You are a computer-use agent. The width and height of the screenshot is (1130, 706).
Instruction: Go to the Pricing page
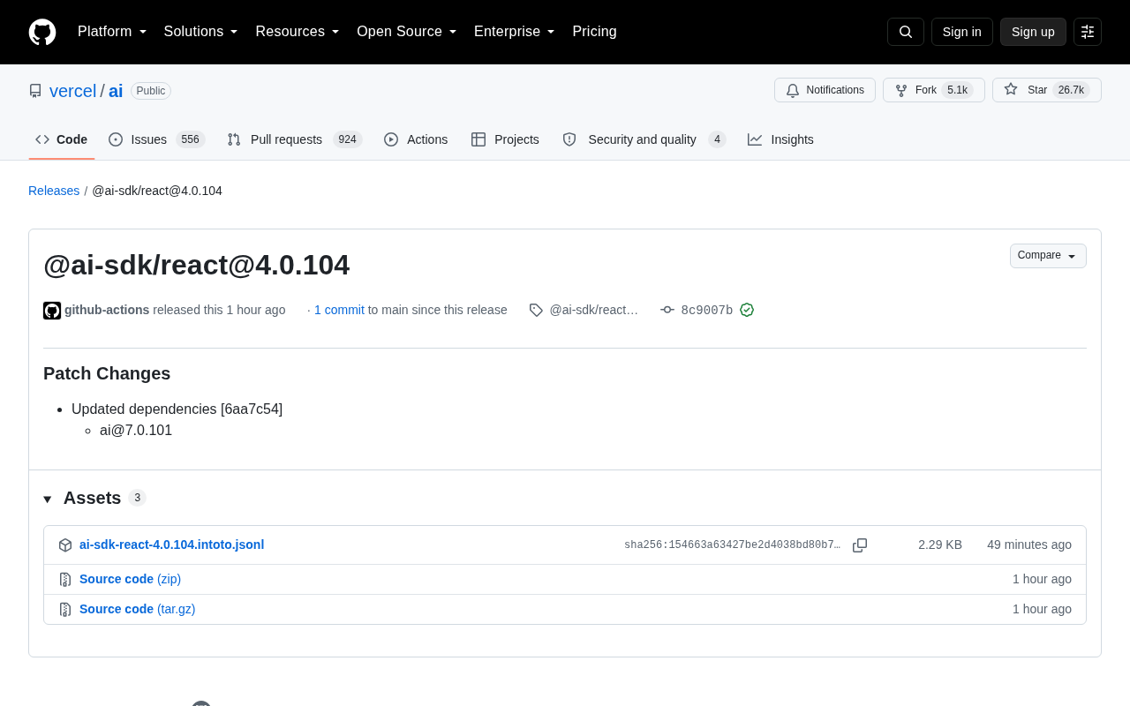[594, 32]
